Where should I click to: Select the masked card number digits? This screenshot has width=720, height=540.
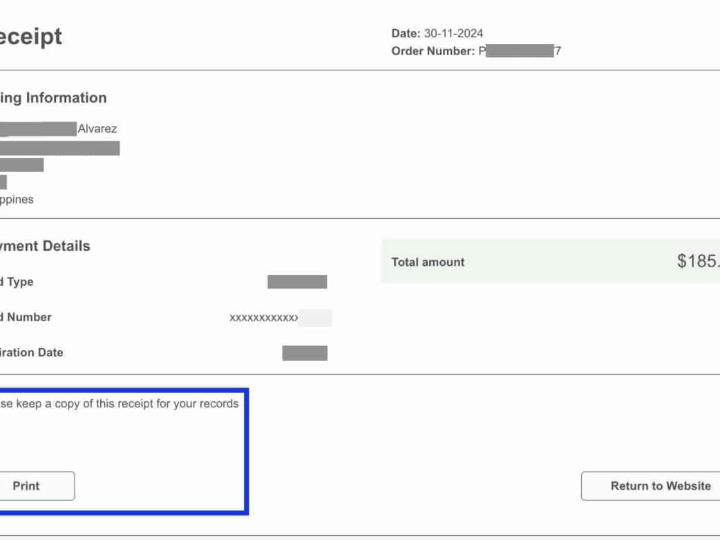click(x=264, y=318)
